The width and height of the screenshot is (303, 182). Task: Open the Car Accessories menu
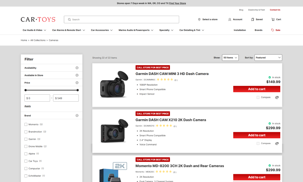[x=102, y=30]
